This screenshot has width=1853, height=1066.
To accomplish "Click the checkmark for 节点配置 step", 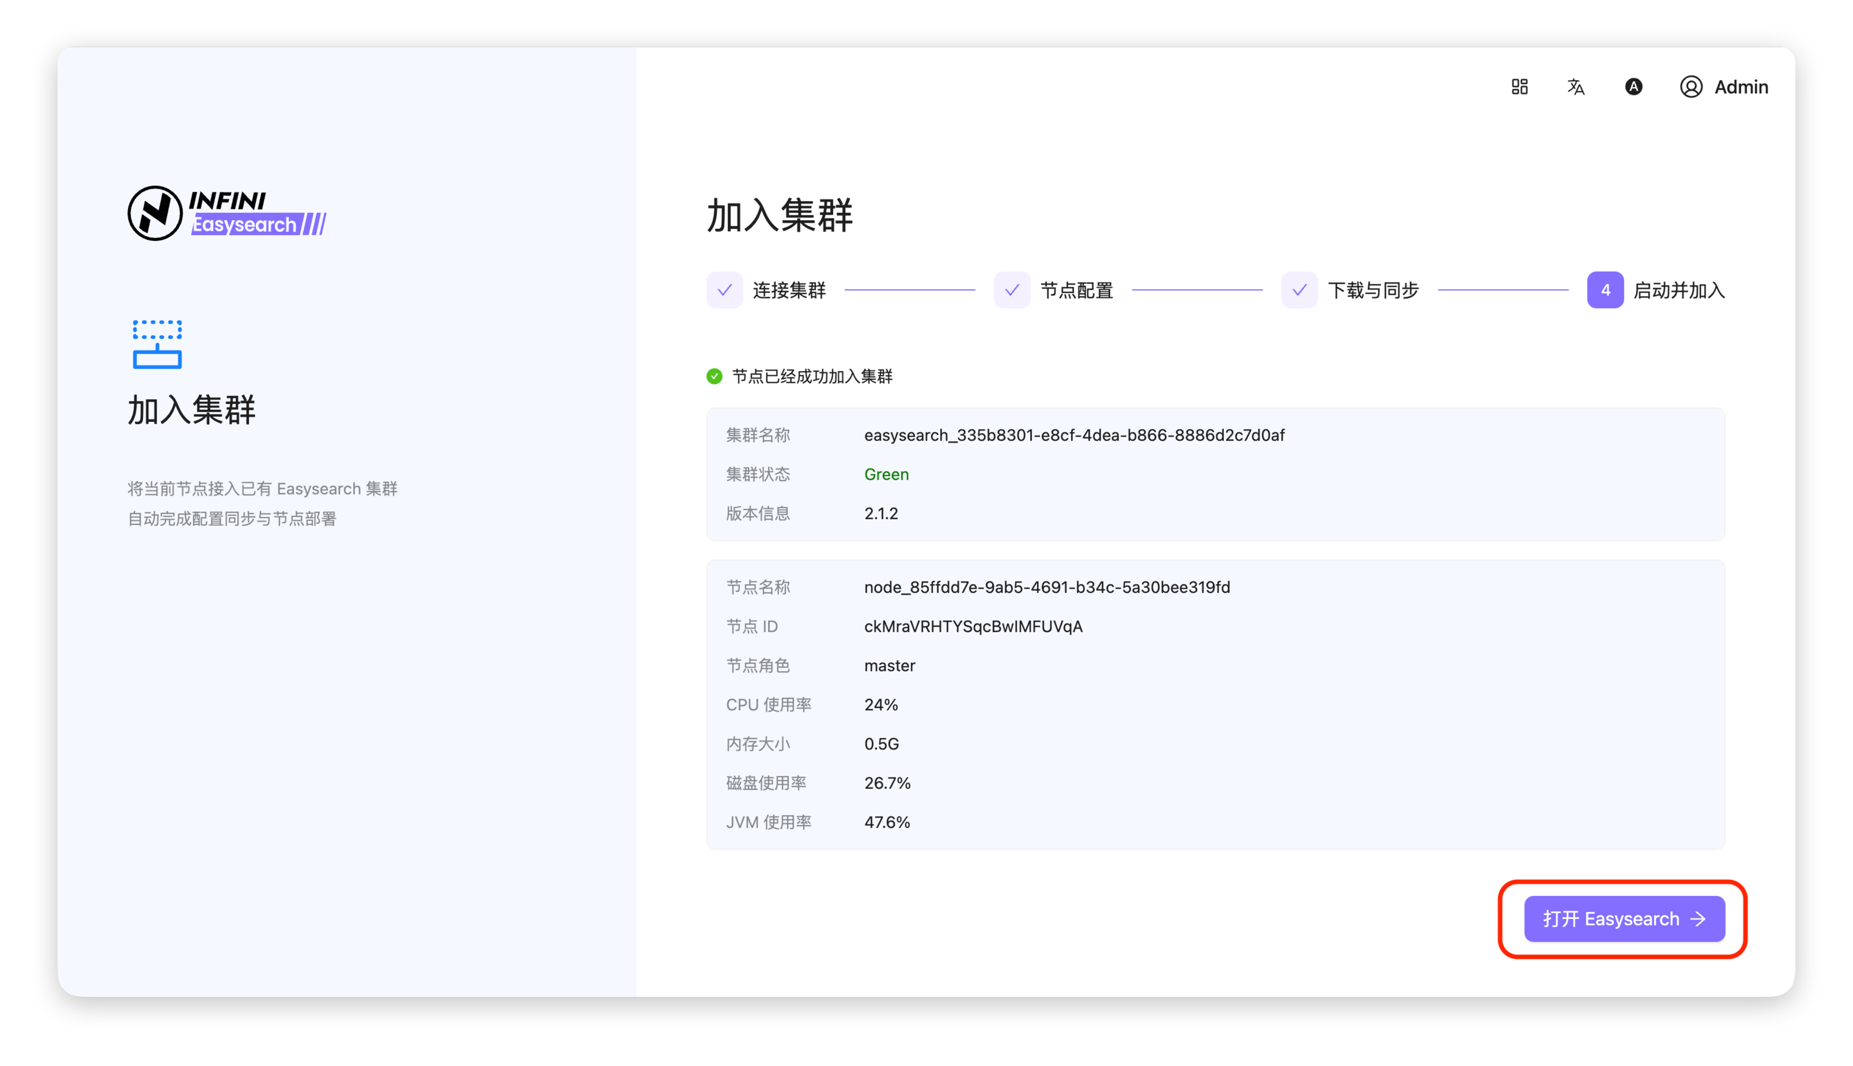I will [1012, 290].
